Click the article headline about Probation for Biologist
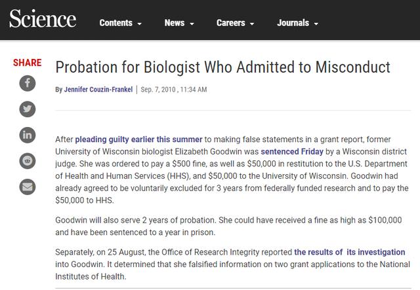420x290 pixels. (x=222, y=67)
